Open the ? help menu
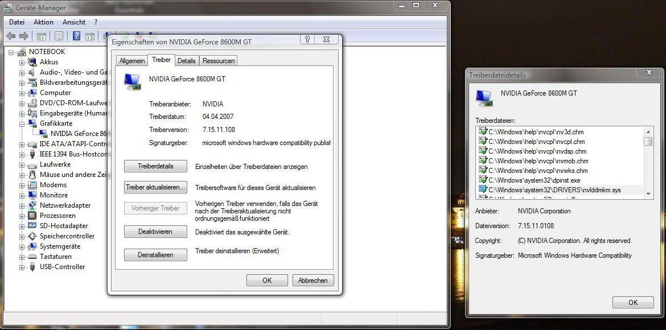This screenshot has height=330, width=666. (x=96, y=22)
